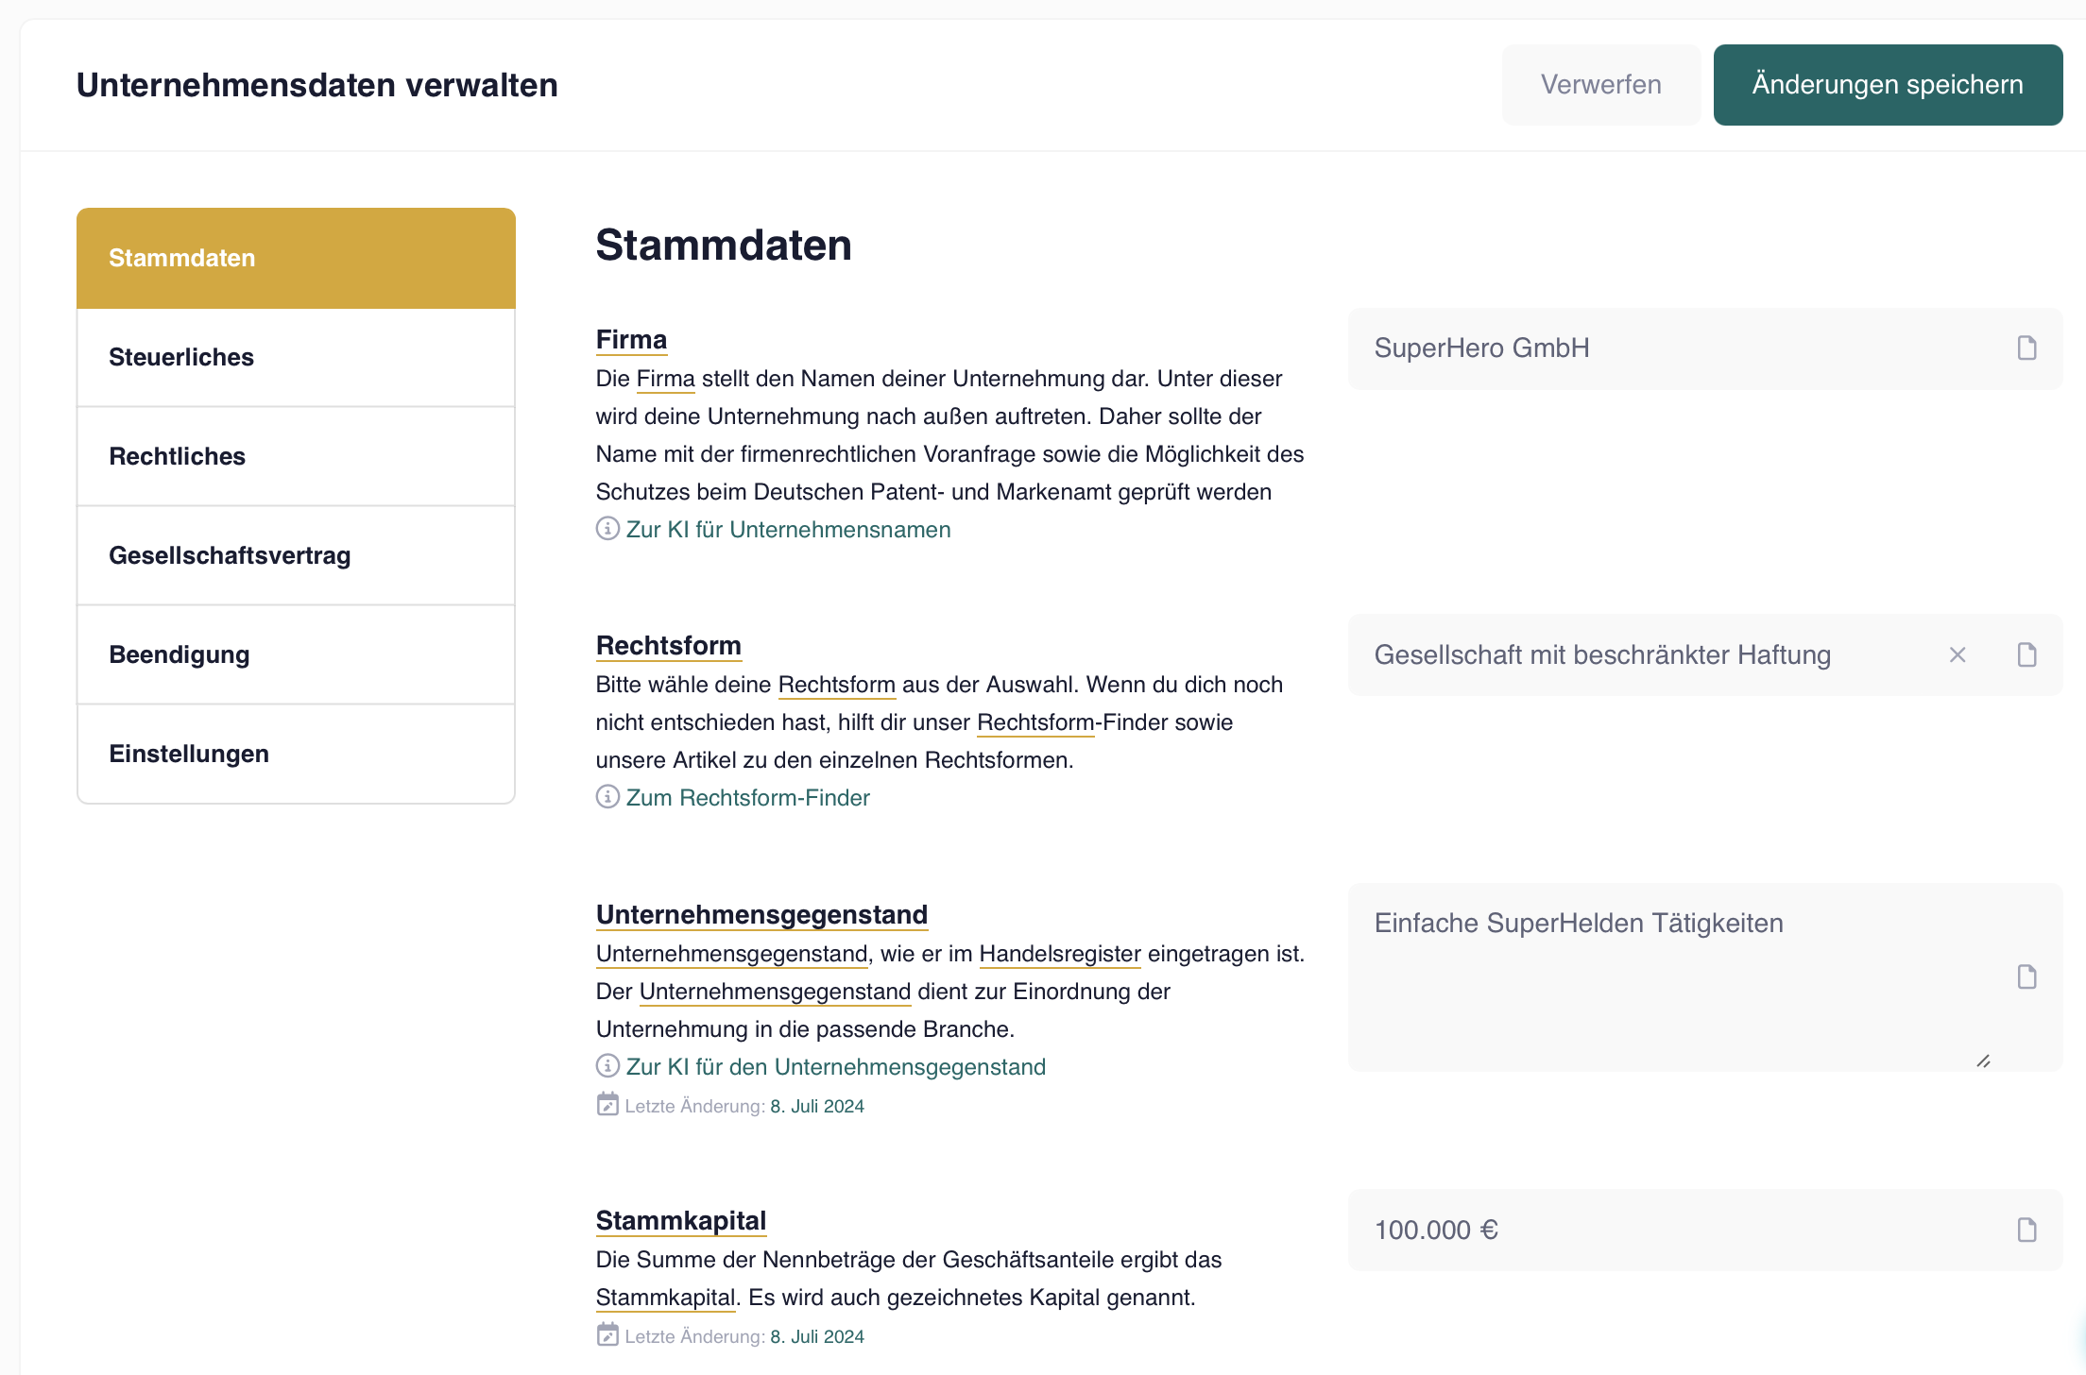The height and width of the screenshot is (1375, 2086).
Task: Click document icon in Stammkapital field
Action: [2026, 1230]
